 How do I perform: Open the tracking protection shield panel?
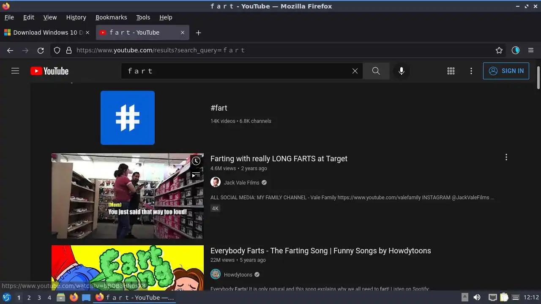57,50
